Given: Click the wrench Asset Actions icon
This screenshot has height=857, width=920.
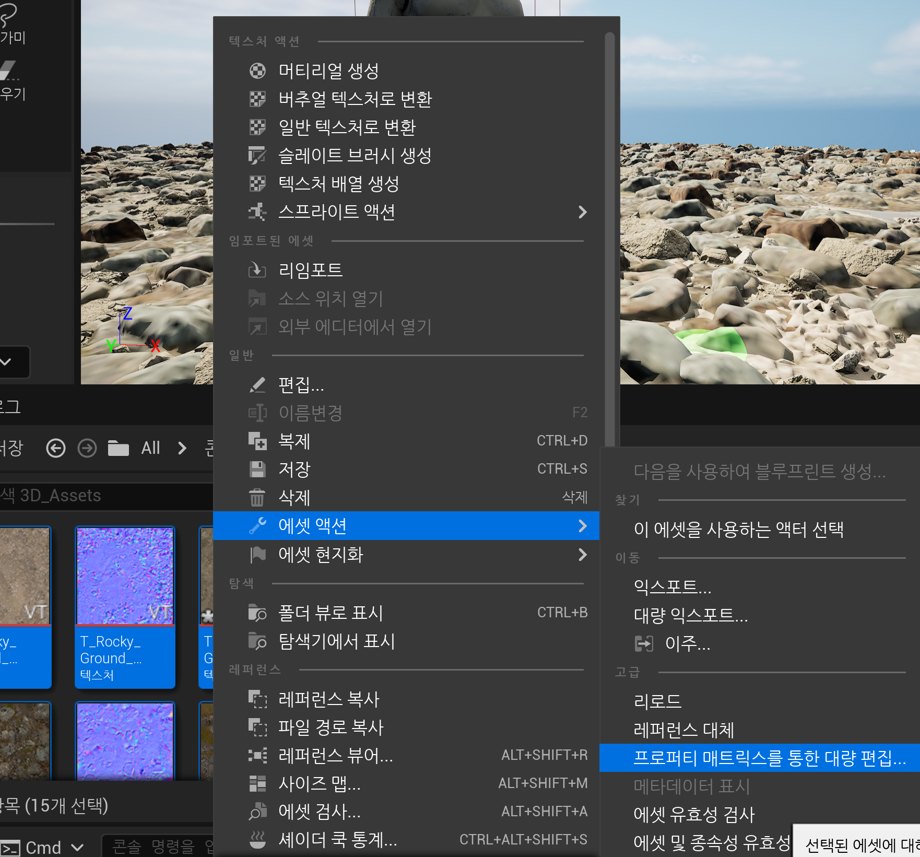Looking at the screenshot, I should (257, 526).
